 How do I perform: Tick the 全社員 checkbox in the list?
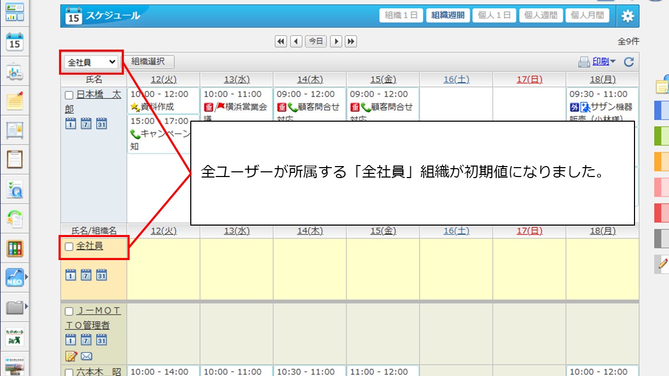(x=69, y=247)
